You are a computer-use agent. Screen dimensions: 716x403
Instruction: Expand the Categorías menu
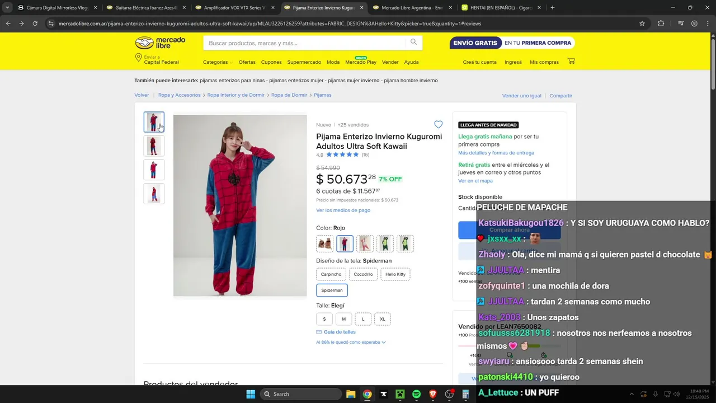point(218,62)
